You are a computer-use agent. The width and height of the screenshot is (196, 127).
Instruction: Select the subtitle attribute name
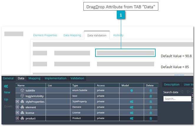(x=30, y=90)
